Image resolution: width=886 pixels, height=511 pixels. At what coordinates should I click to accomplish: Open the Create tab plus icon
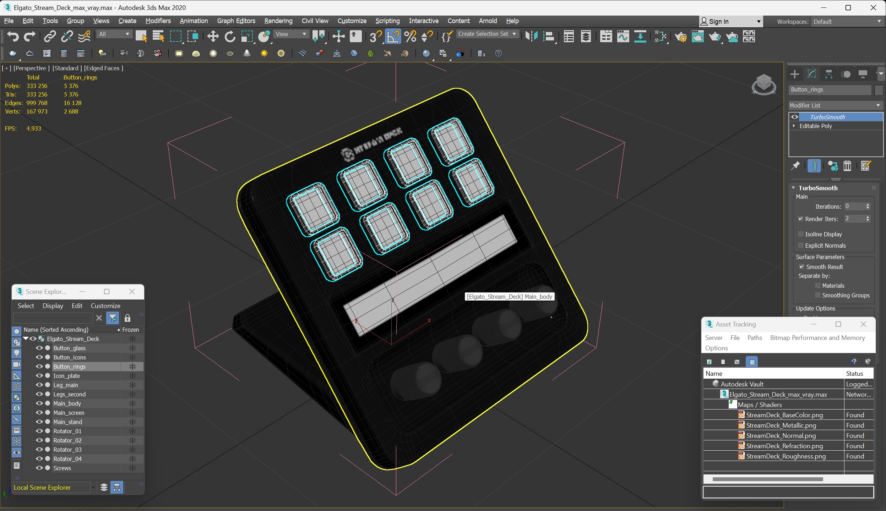pyautogui.click(x=795, y=74)
